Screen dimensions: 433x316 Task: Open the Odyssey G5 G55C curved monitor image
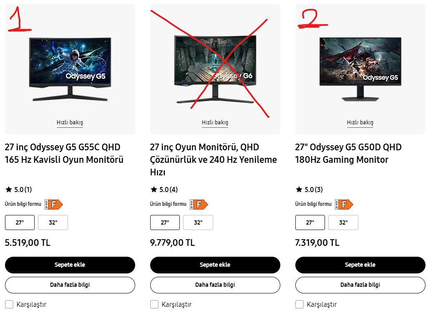point(70,69)
